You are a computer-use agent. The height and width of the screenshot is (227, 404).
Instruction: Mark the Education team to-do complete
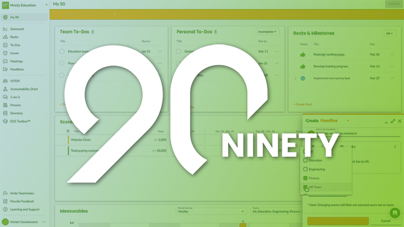(x=62, y=52)
